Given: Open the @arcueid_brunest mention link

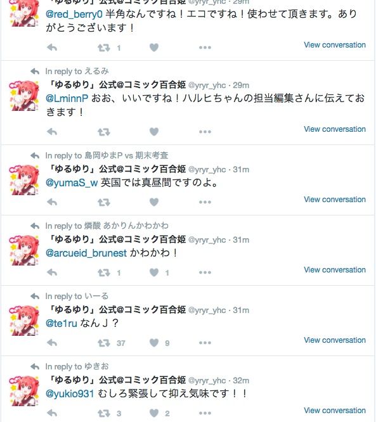Looking at the screenshot, I should pyautogui.click(x=86, y=253).
